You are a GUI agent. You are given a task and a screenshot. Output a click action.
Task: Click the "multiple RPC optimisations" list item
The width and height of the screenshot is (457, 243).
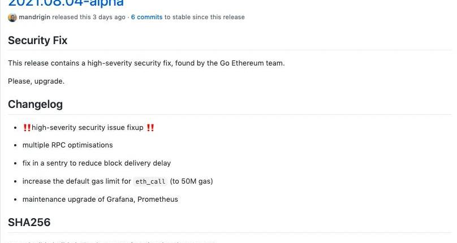click(67, 145)
